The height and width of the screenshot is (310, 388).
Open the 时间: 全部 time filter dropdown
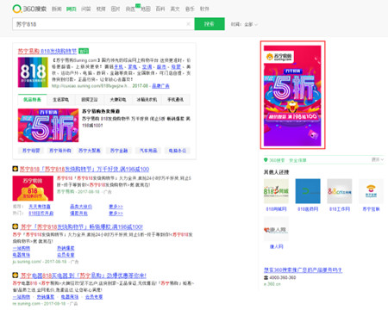[x=244, y=24]
